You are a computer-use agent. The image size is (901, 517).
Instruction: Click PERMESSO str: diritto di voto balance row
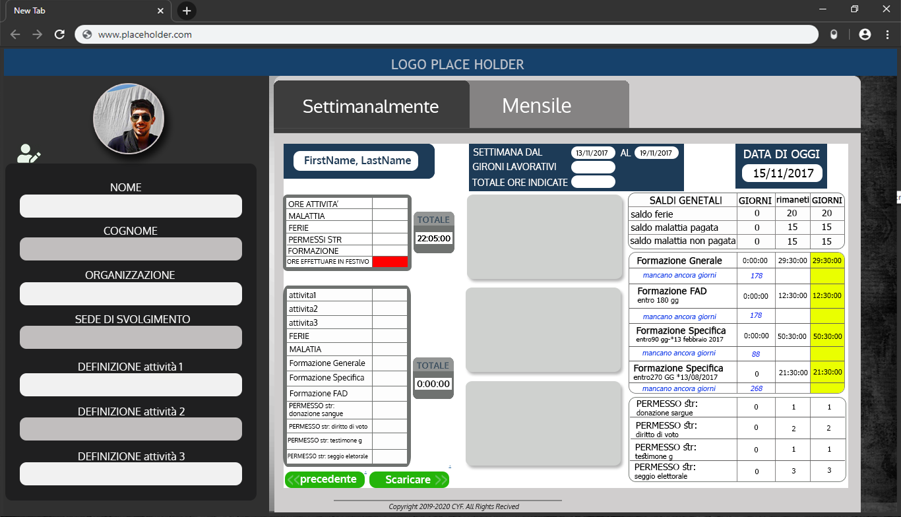pyautogui.click(x=737, y=429)
